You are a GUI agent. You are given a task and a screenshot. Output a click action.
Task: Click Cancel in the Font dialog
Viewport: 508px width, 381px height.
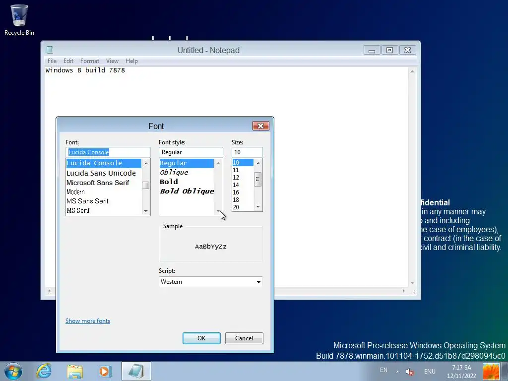244,338
